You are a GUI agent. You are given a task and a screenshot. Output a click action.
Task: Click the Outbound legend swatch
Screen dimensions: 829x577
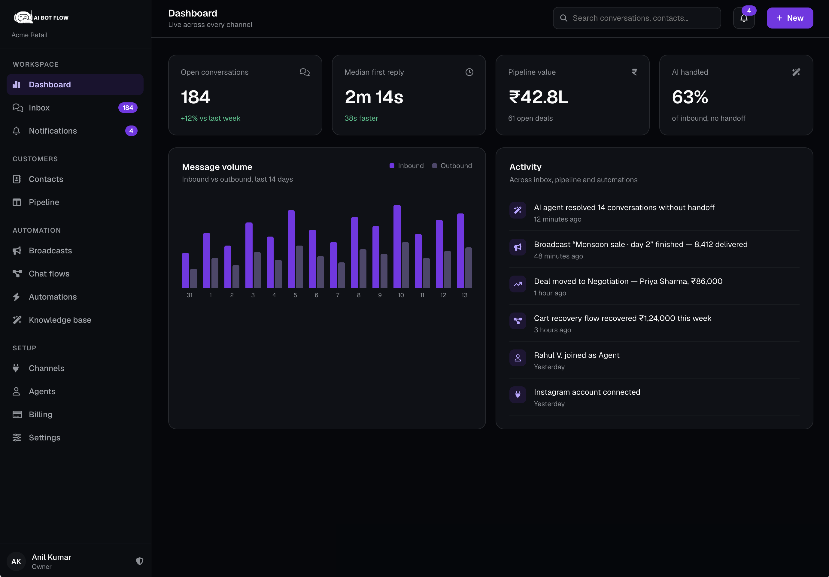[x=434, y=166]
